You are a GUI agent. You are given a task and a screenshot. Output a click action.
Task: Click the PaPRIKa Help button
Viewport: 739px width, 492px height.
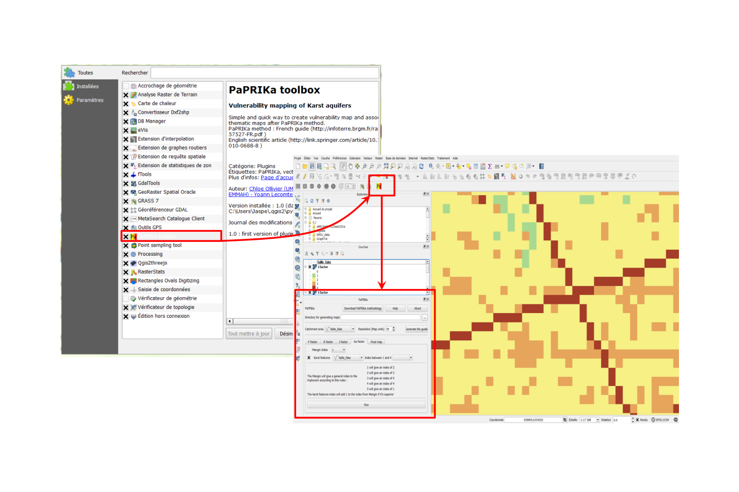pos(395,308)
